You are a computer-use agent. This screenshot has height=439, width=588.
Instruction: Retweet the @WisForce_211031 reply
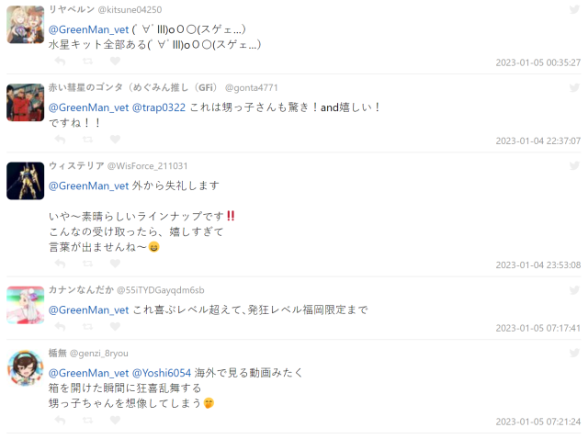coord(88,264)
